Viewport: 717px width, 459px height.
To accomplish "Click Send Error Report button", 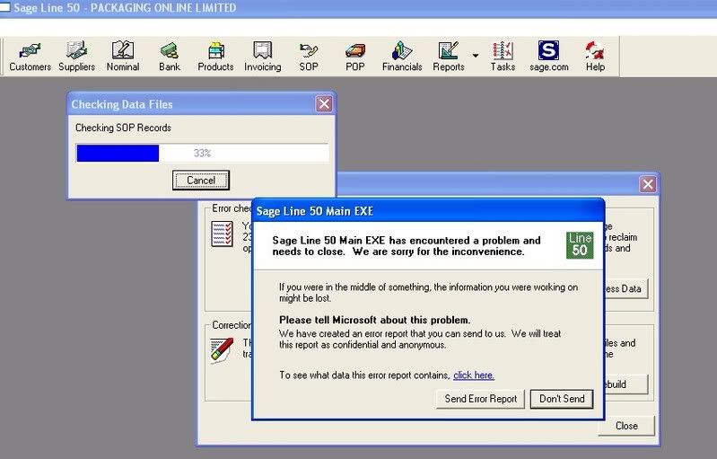I will point(481,399).
